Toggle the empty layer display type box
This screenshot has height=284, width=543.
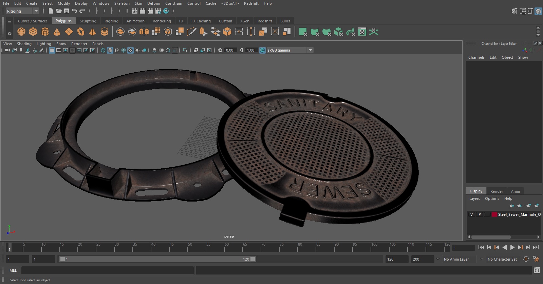pos(487,214)
